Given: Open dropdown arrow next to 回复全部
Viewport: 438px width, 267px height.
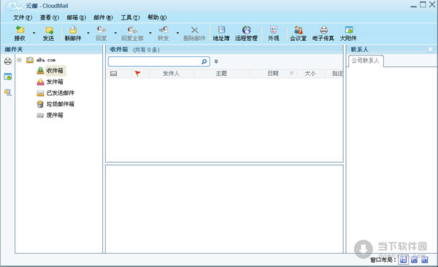Looking at the screenshot, I should (150, 33).
